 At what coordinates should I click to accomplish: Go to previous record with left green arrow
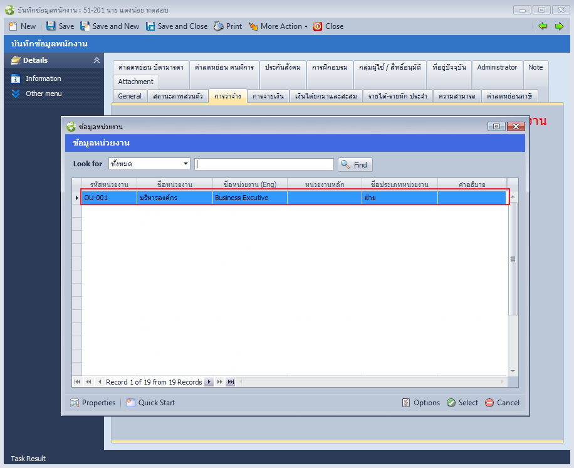543,26
